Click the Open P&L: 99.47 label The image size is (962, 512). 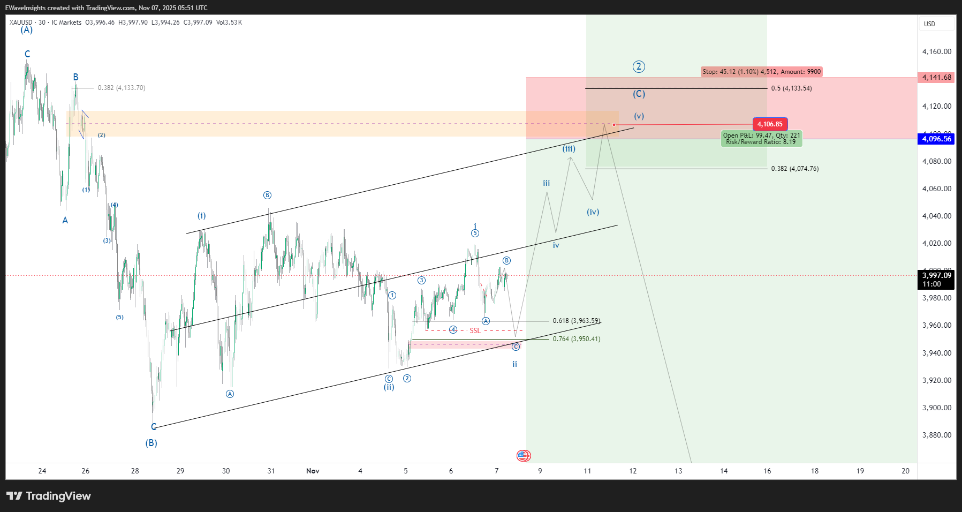pos(762,138)
